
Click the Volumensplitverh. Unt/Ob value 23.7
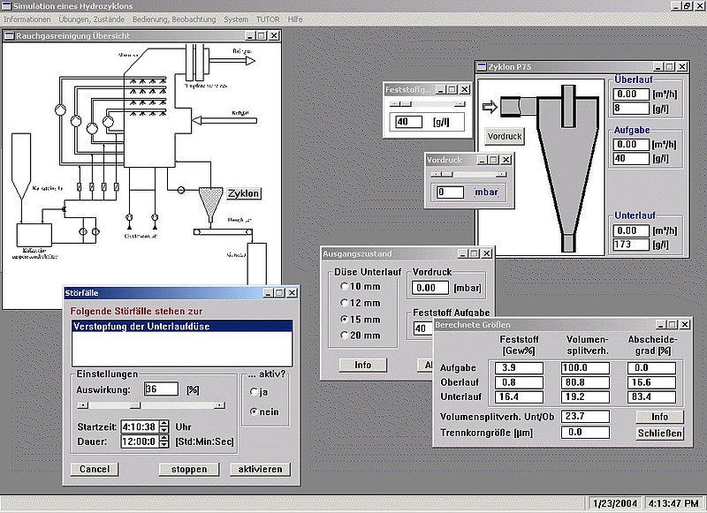585,416
